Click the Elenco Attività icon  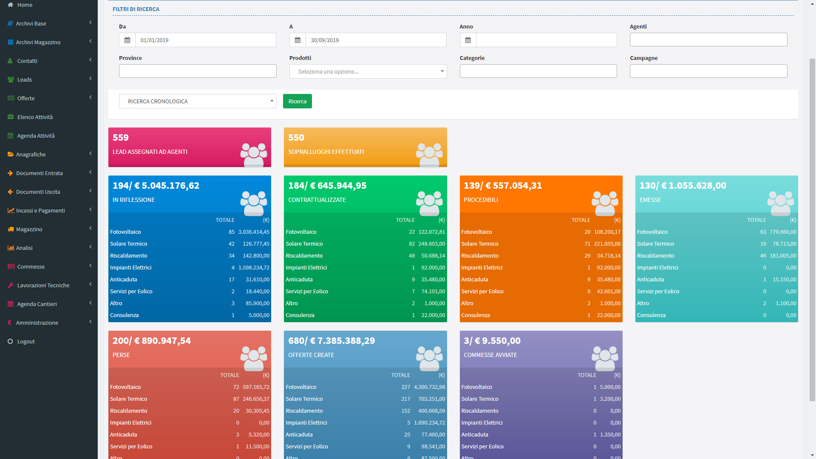[x=11, y=117]
